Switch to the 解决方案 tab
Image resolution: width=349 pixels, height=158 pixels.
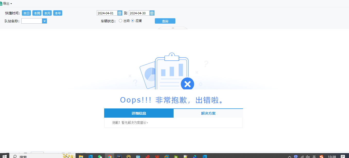pyautogui.click(x=208, y=113)
